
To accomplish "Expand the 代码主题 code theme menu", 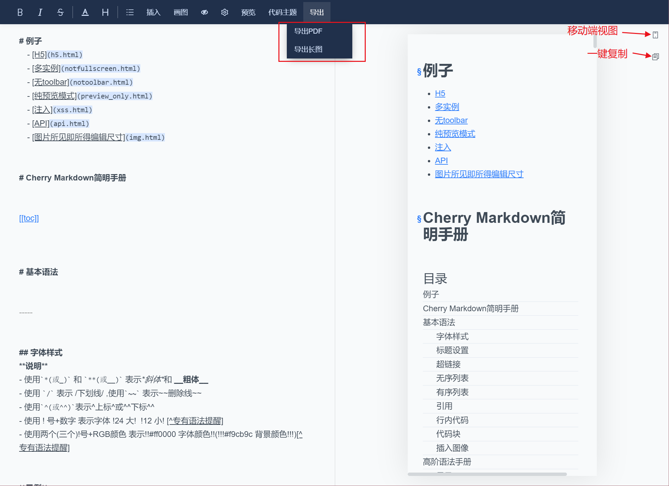I will (x=282, y=12).
